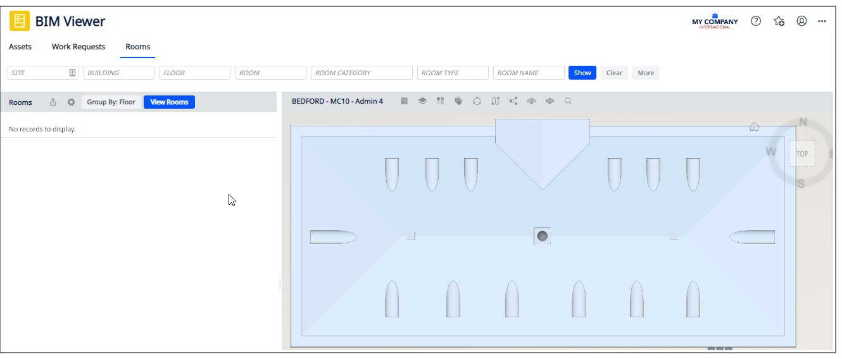Click the My Company International logo

(715, 21)
